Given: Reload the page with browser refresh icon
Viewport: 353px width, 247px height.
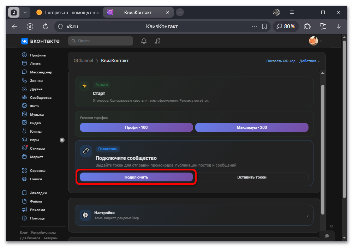Looking at the screenshot, I should click(46, 26).
